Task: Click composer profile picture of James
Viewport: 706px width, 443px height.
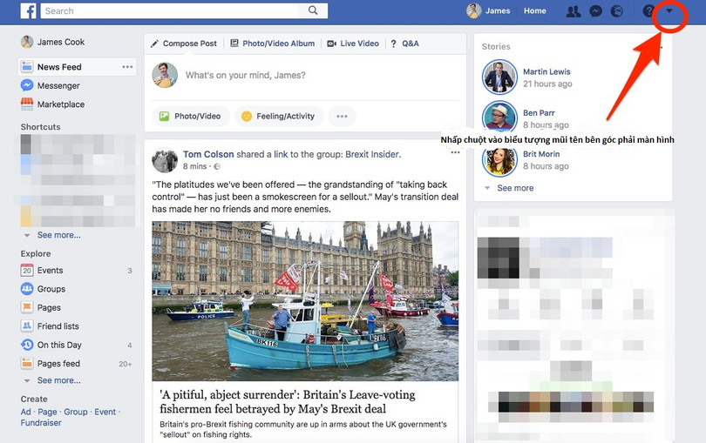Action: 165,75
